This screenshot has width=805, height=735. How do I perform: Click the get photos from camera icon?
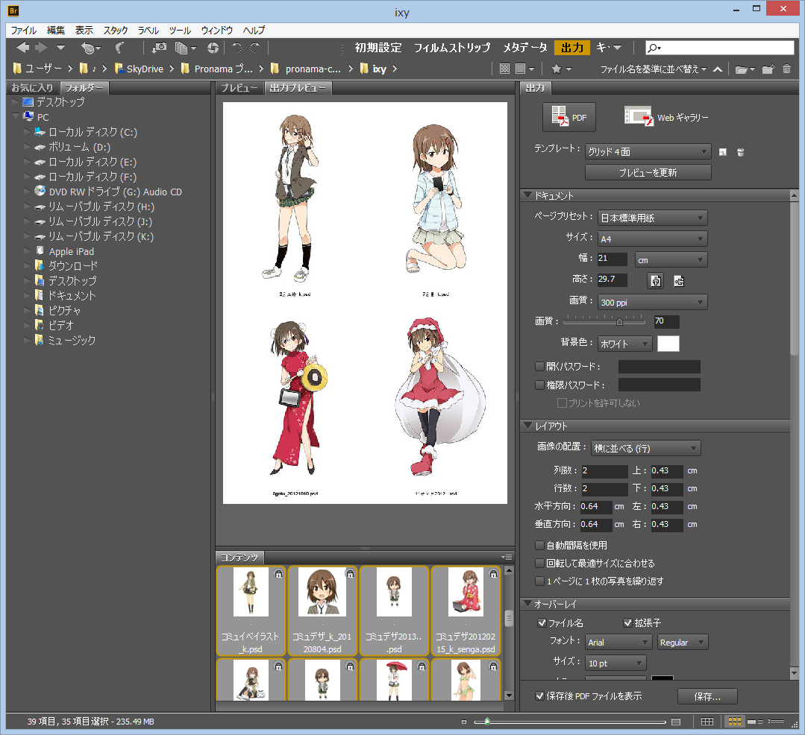[159, 48]
